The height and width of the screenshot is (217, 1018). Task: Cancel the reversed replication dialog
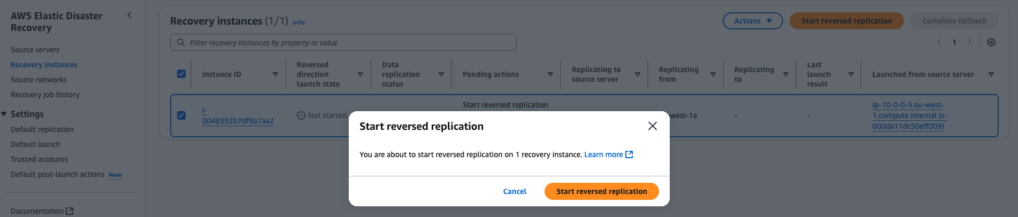515,191
